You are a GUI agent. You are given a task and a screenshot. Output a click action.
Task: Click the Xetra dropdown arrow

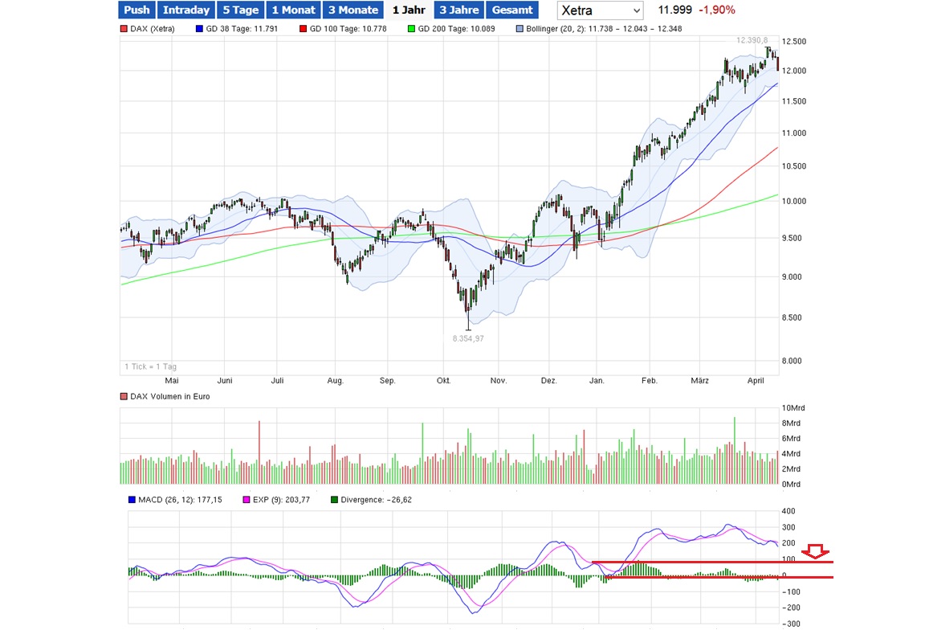(x=635, y=10)
